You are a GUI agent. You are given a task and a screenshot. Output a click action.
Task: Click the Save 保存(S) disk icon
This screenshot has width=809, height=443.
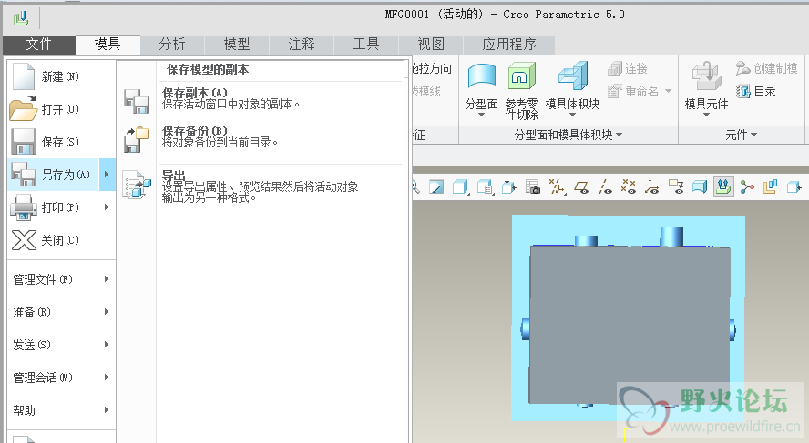click(24, 142)
